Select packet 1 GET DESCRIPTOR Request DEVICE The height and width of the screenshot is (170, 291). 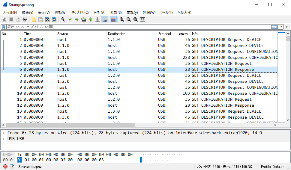tap(139, 39)
